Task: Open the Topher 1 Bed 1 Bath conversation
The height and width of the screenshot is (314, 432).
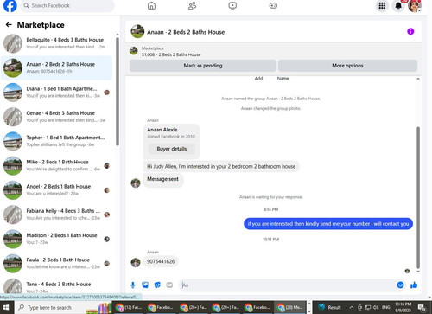Action: pos(56,141)
